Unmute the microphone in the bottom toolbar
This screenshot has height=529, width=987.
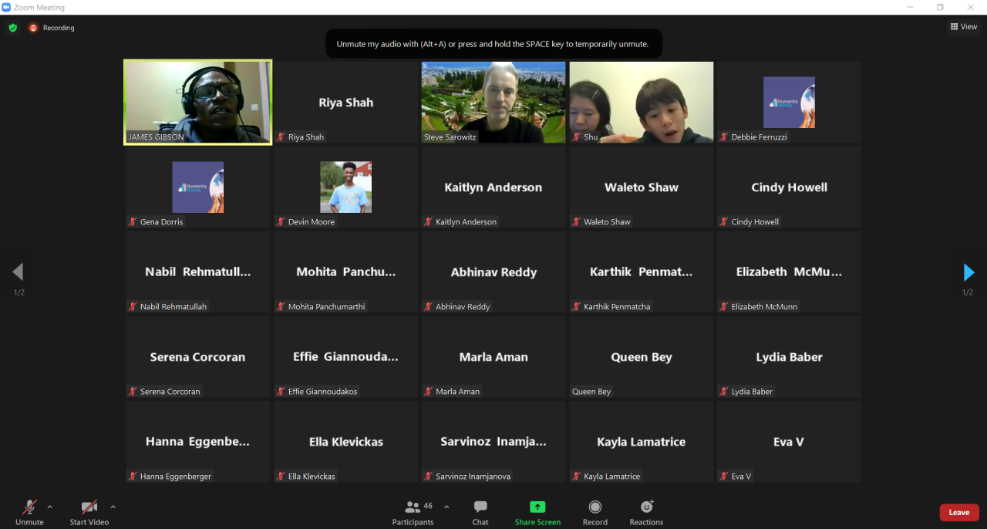tap(29, 512)
